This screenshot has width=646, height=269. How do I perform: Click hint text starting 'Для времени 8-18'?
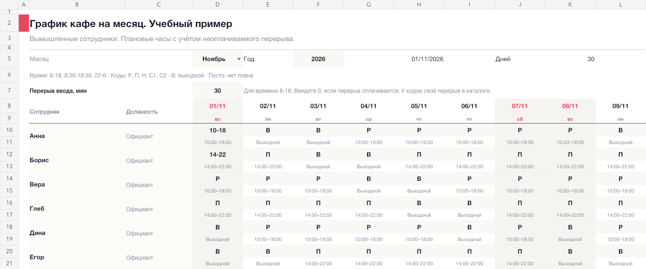click(x=367, y=91)
